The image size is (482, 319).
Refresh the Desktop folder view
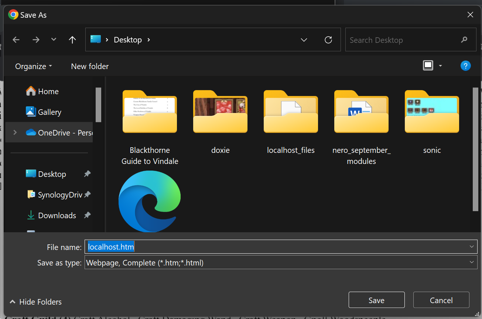coord(328,40)
